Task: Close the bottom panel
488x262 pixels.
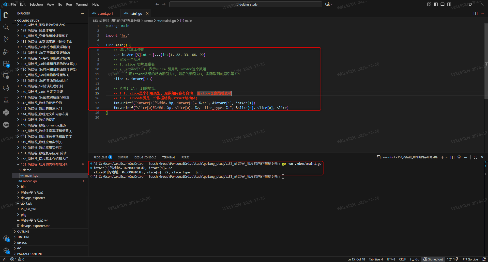Action: point(482,157)
